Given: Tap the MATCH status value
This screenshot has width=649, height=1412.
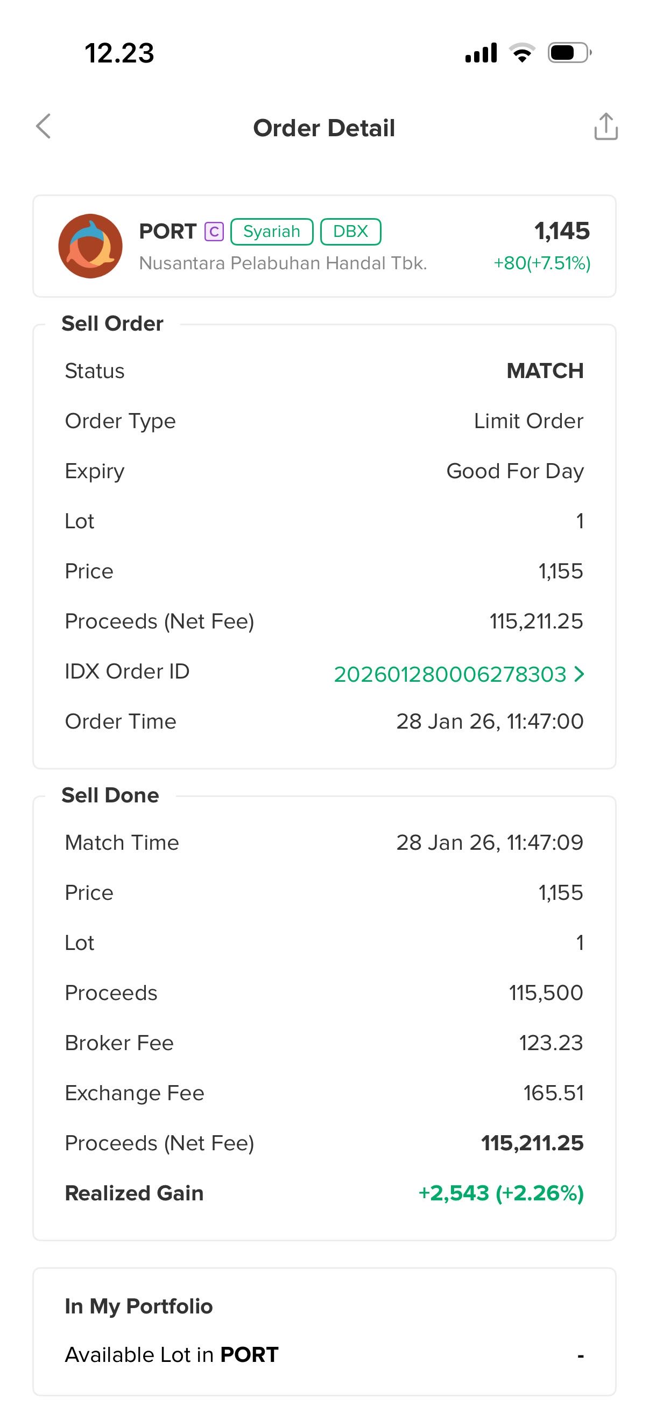Looking at the screenshot, I should tap(545, 371).
